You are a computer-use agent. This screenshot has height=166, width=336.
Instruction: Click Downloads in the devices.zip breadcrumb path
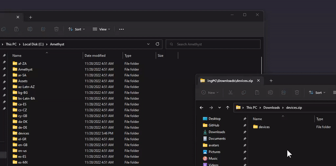(x=271, y=108)
